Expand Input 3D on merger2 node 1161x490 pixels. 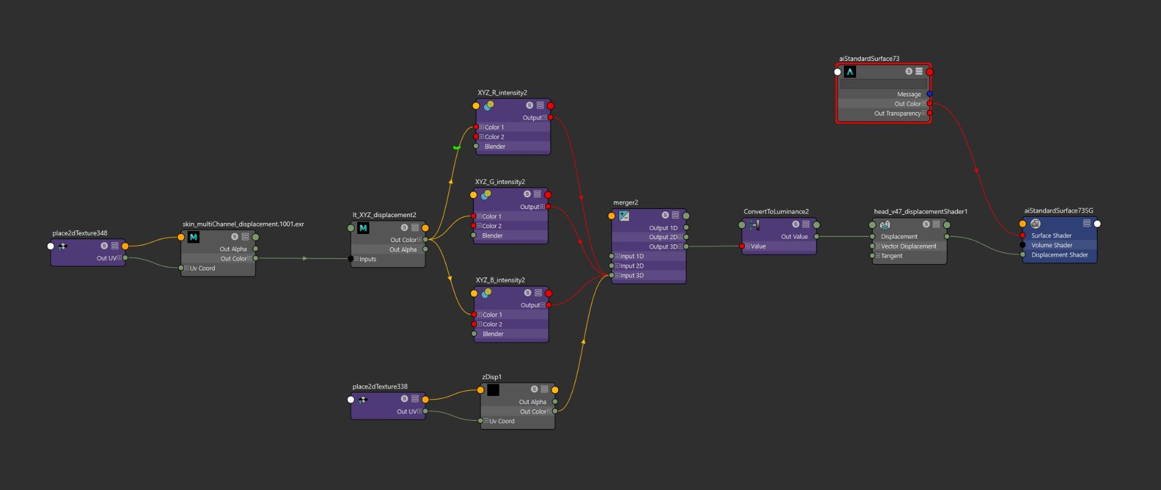click(617, 275)
